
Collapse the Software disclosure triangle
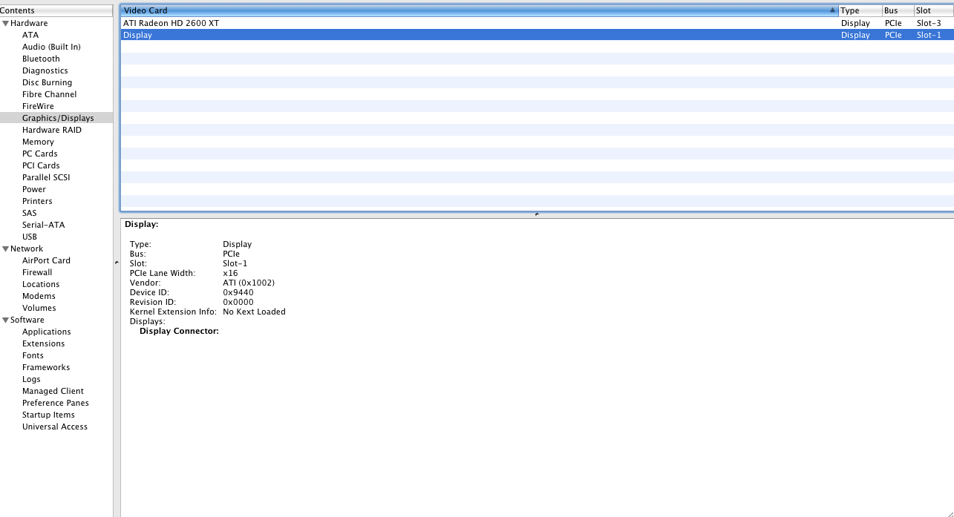point(5,320)
